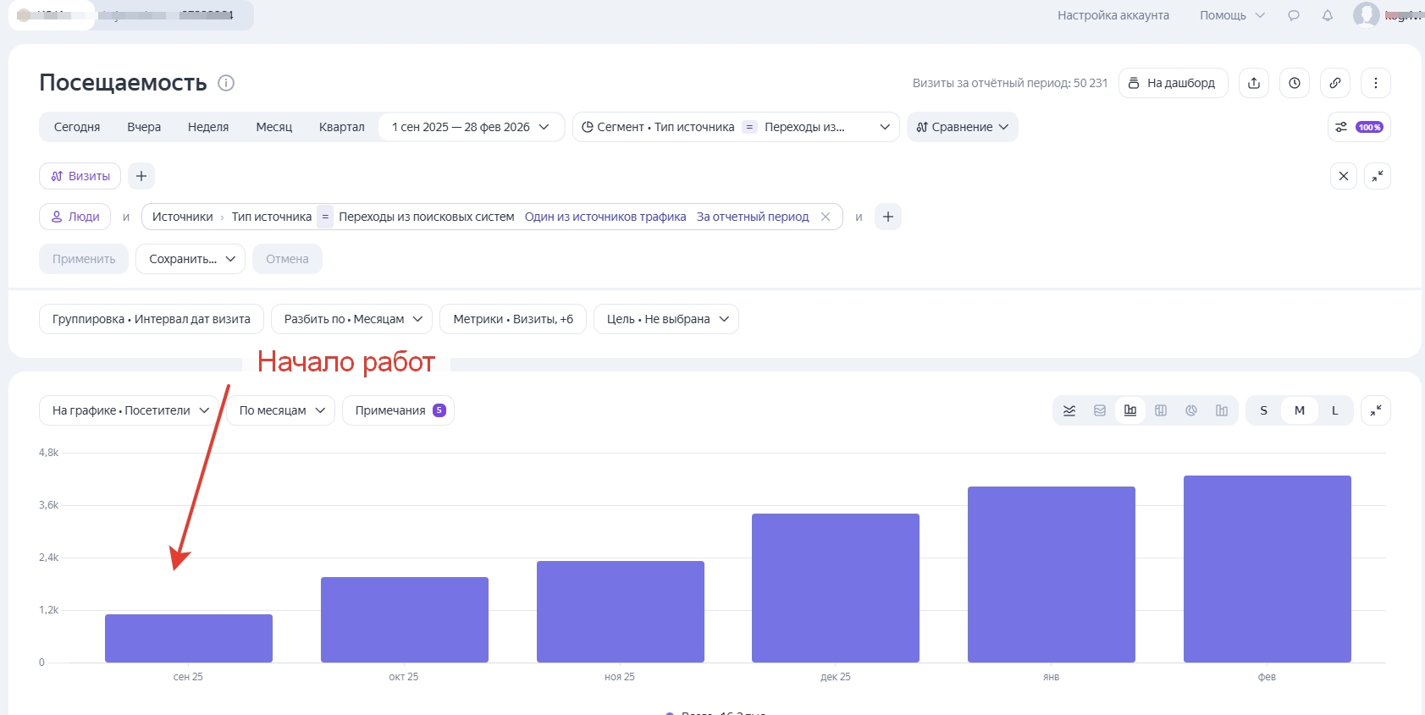Open the report info icon next to Посещаемость
1425x715 pixels.
[x=226, y=83]
